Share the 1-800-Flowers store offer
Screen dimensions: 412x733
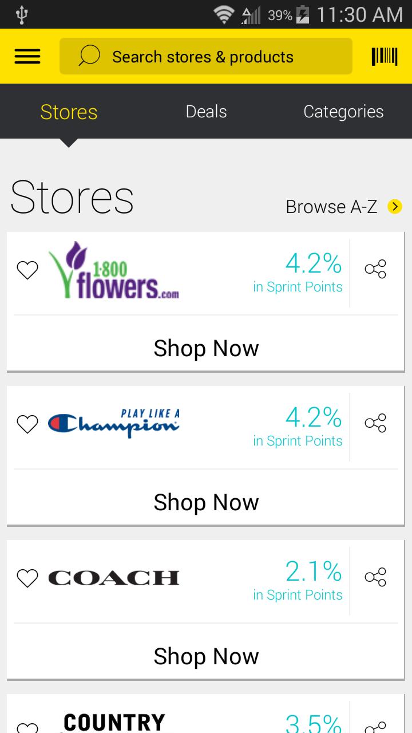(375, 269)
